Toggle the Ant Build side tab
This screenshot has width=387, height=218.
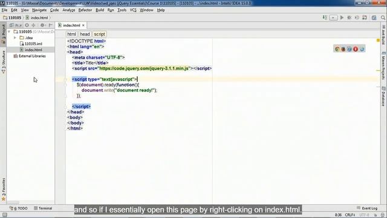pos(383,35)
